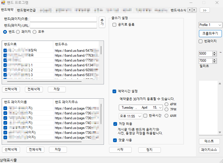The width and height of the screenshot is (223, 163).
Task: Switch to the 밴드멤버언급 tab
Action: [x=26, y=10]
